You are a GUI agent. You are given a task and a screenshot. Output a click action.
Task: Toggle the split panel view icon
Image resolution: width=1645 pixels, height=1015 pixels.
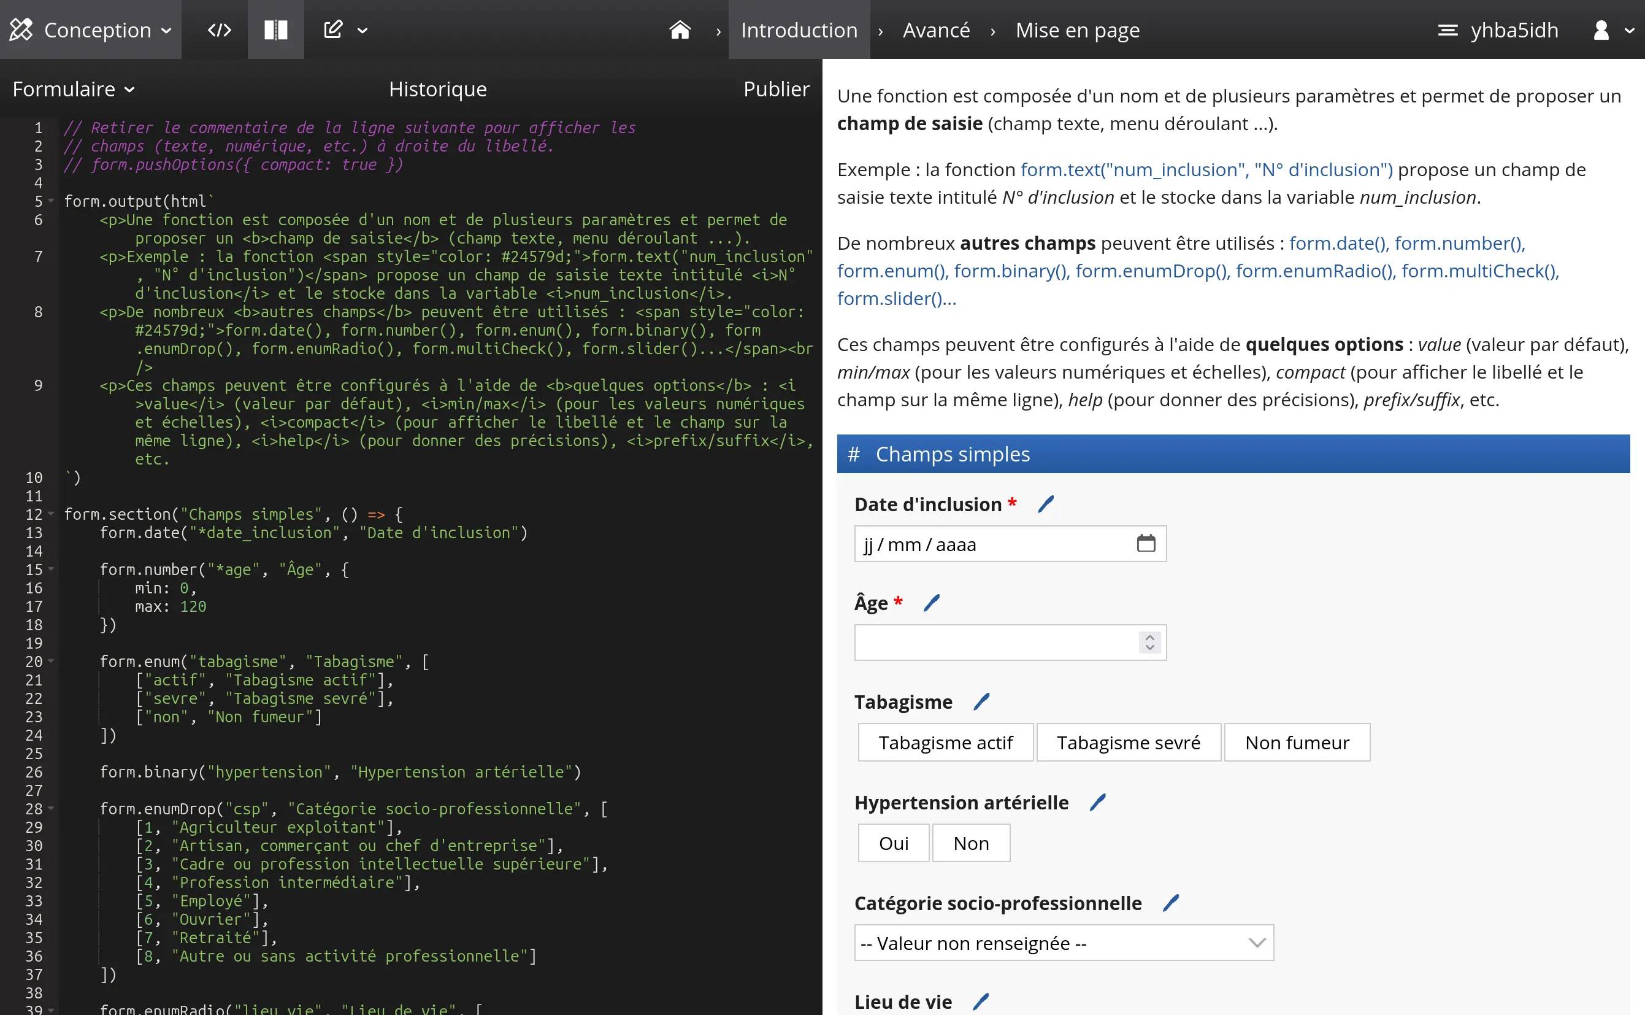click(276, 29)
